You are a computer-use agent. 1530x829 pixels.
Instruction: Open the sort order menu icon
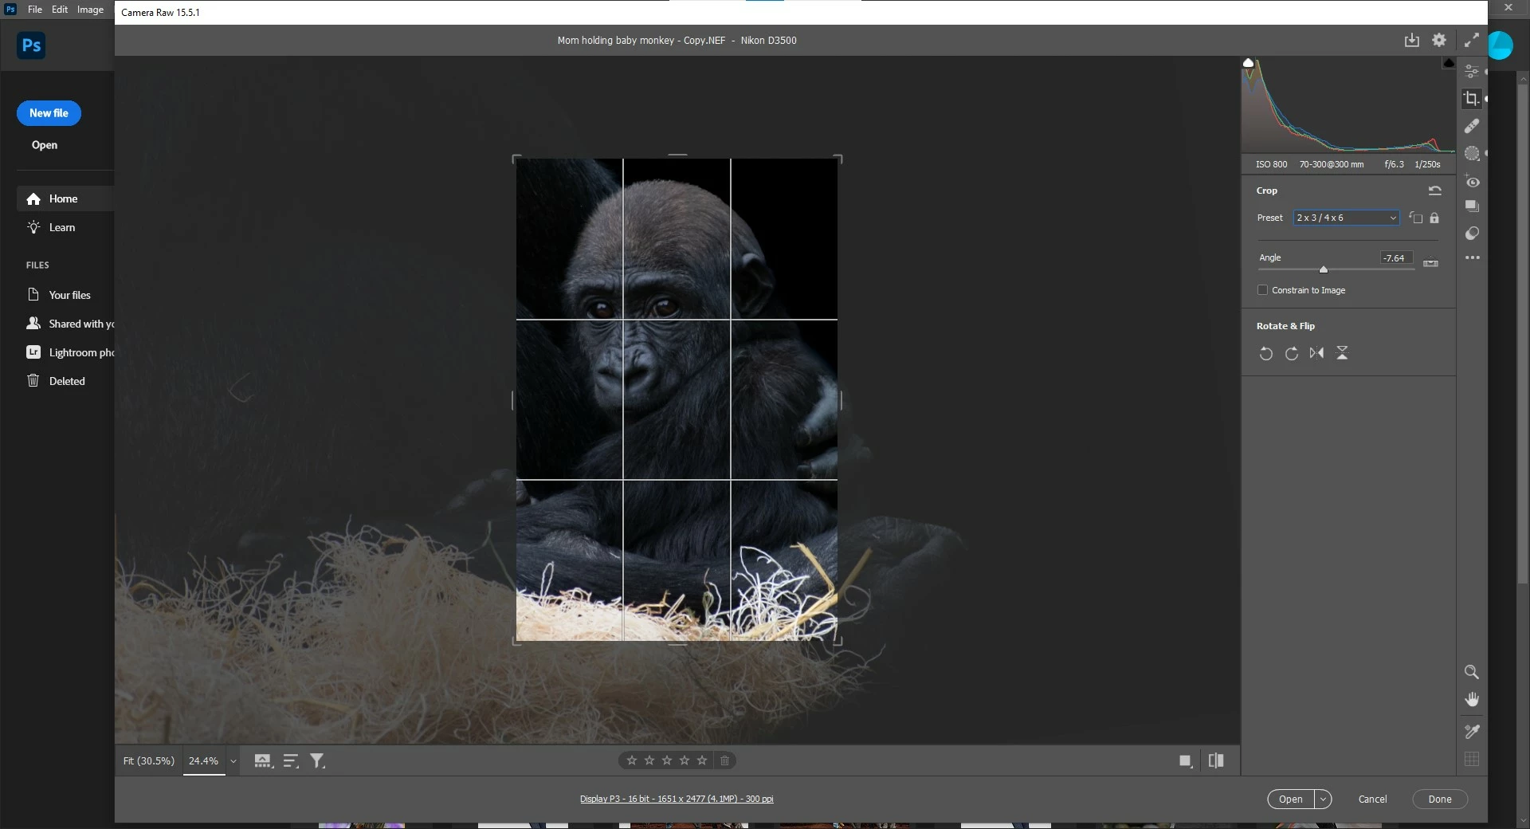pos(291,761)
